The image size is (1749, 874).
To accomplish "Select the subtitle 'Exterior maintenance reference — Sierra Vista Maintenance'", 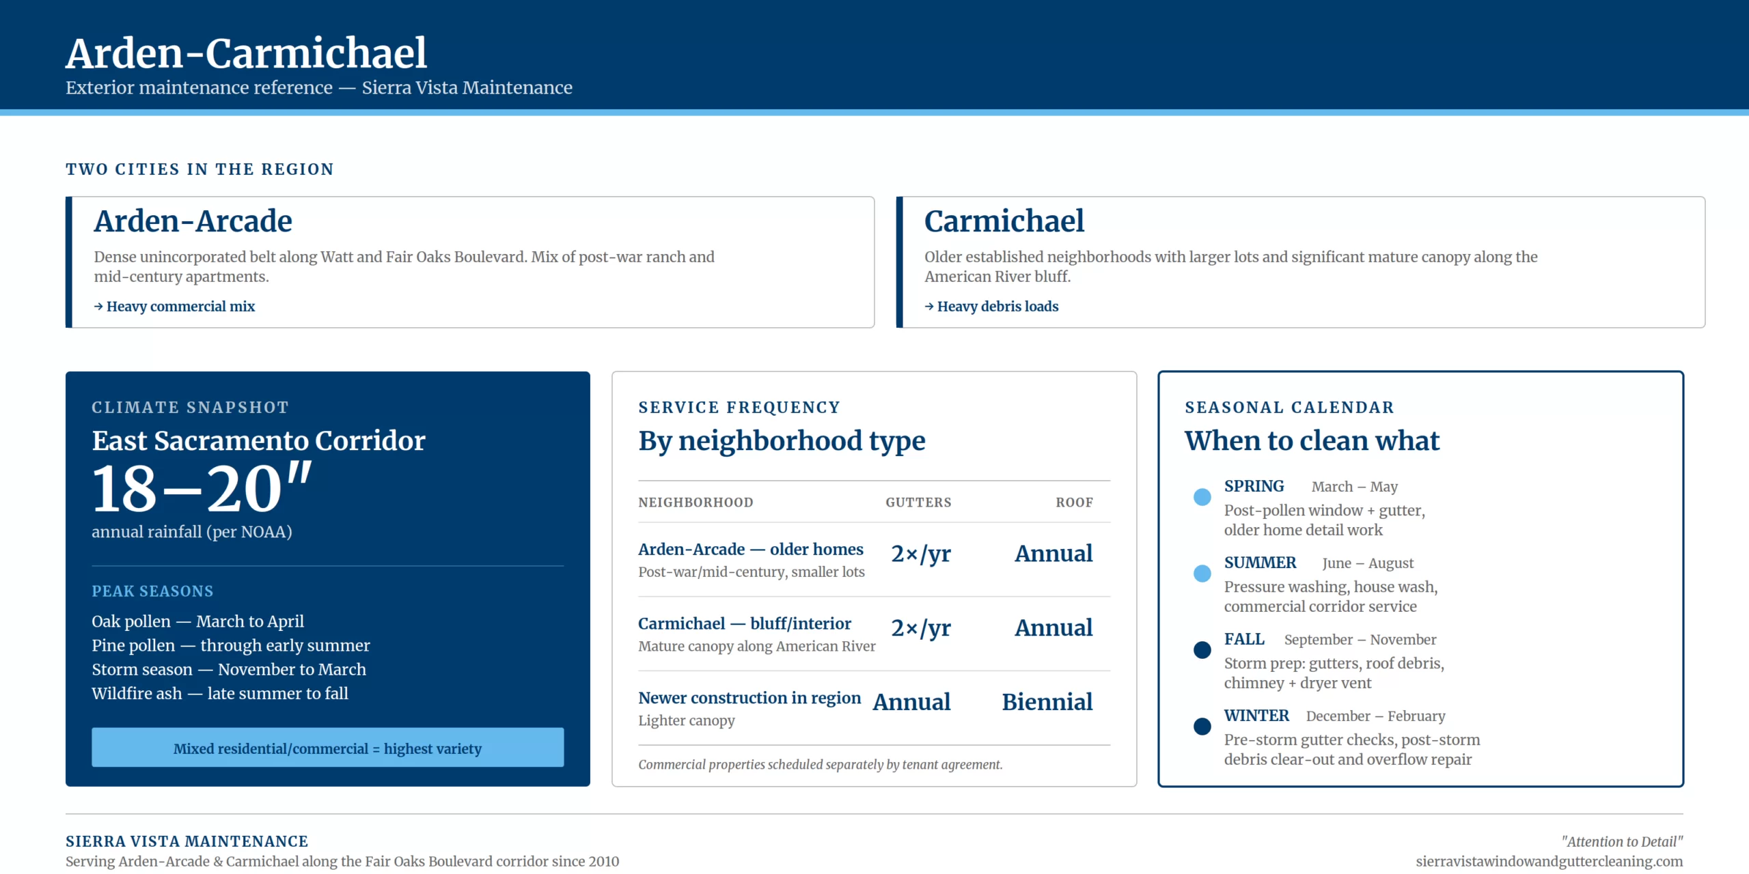I will (x=319, y=87).
